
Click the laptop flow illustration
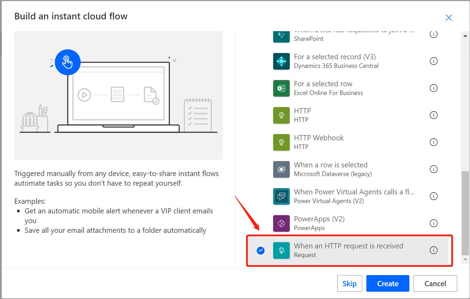(x=119, y=95)
